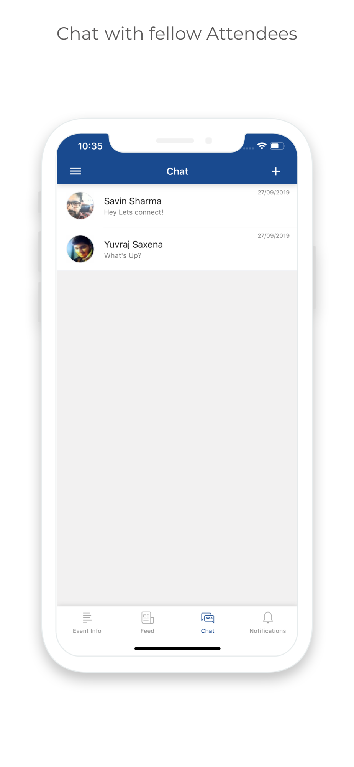The image size is (354, 767).
Task: Tap the home indicator bar at bottom
Action: [177, 648]
